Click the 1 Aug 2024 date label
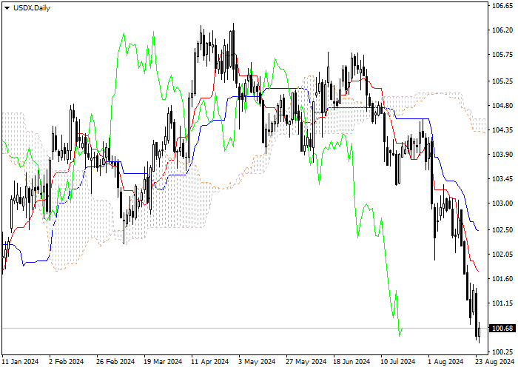Viewport: 518px width, 370px height. [446, 362]
